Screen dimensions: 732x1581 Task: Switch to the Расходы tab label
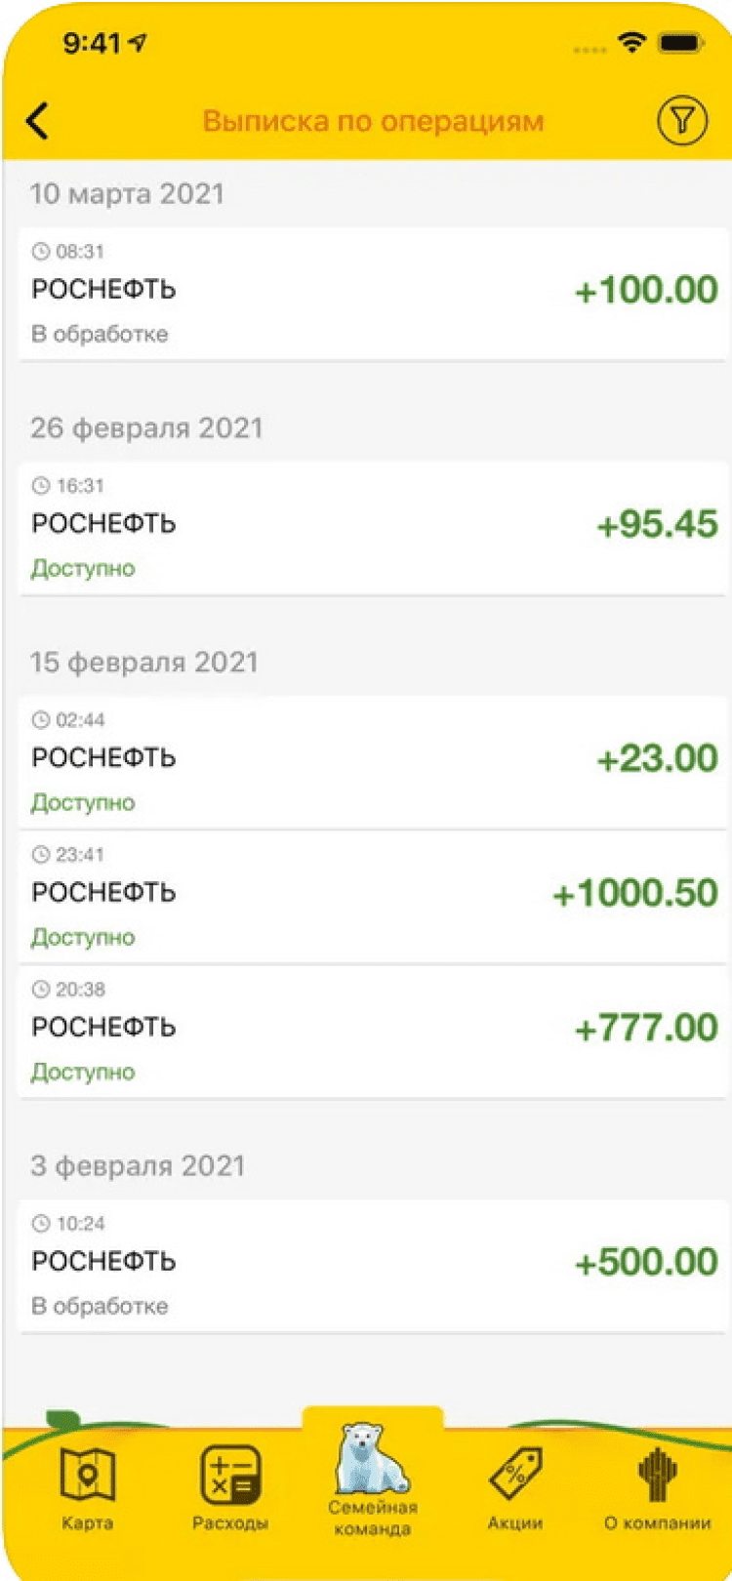pos(229,1523)
